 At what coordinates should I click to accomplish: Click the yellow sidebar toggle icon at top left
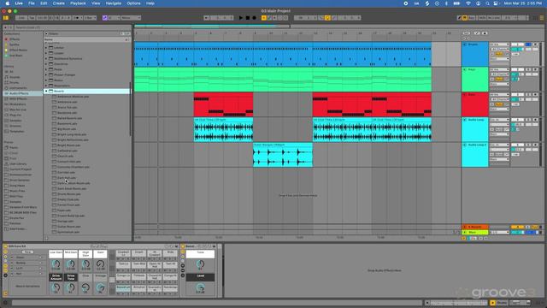(6, 18)
